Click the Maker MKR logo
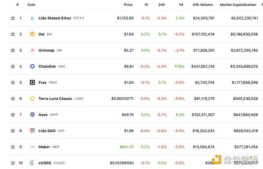Screen dimensions: 263x169 click(32, 147)
